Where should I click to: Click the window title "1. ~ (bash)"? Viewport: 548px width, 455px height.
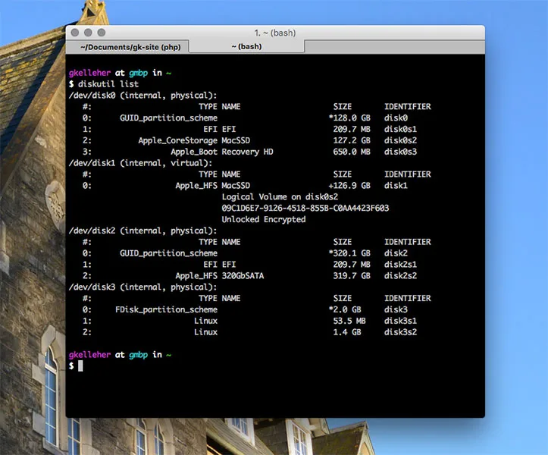[274, 33]
